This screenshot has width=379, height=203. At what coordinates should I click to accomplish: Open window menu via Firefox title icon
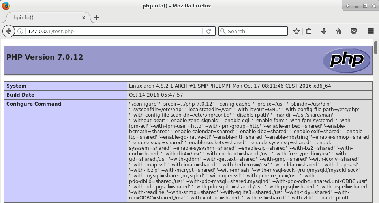(6, 6)
